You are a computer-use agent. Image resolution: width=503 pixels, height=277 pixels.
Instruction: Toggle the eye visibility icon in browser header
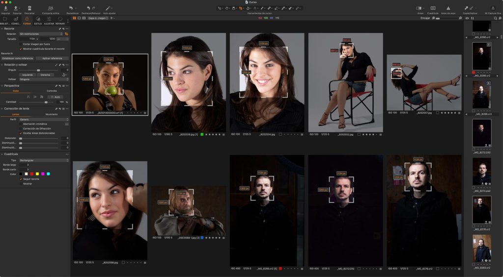click(x=467, y=18)
